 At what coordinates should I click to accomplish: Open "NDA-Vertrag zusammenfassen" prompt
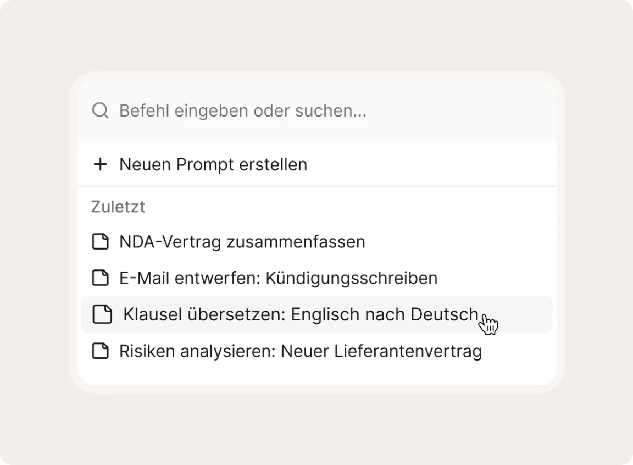point(242,241)
